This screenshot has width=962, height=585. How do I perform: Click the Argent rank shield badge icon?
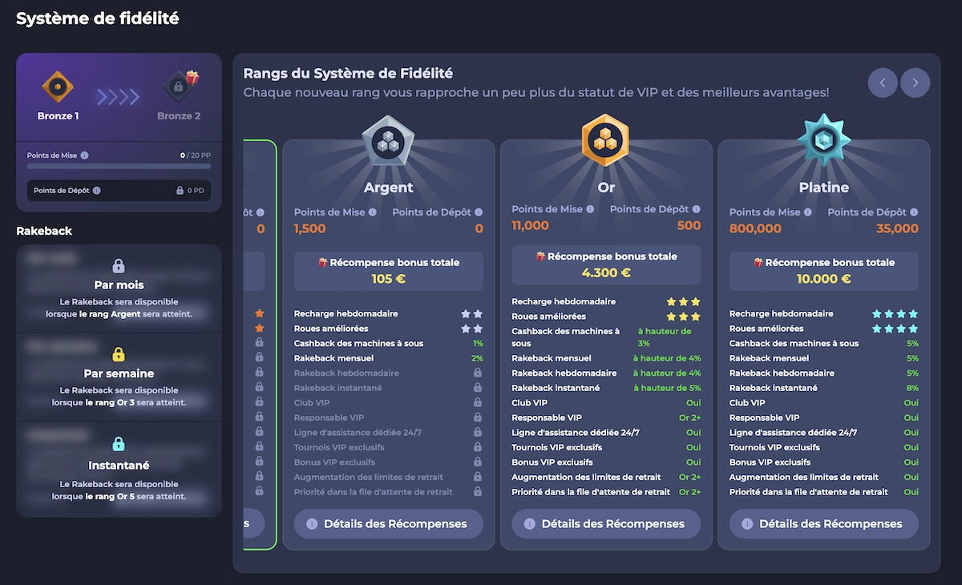click(x=388, y=141)
